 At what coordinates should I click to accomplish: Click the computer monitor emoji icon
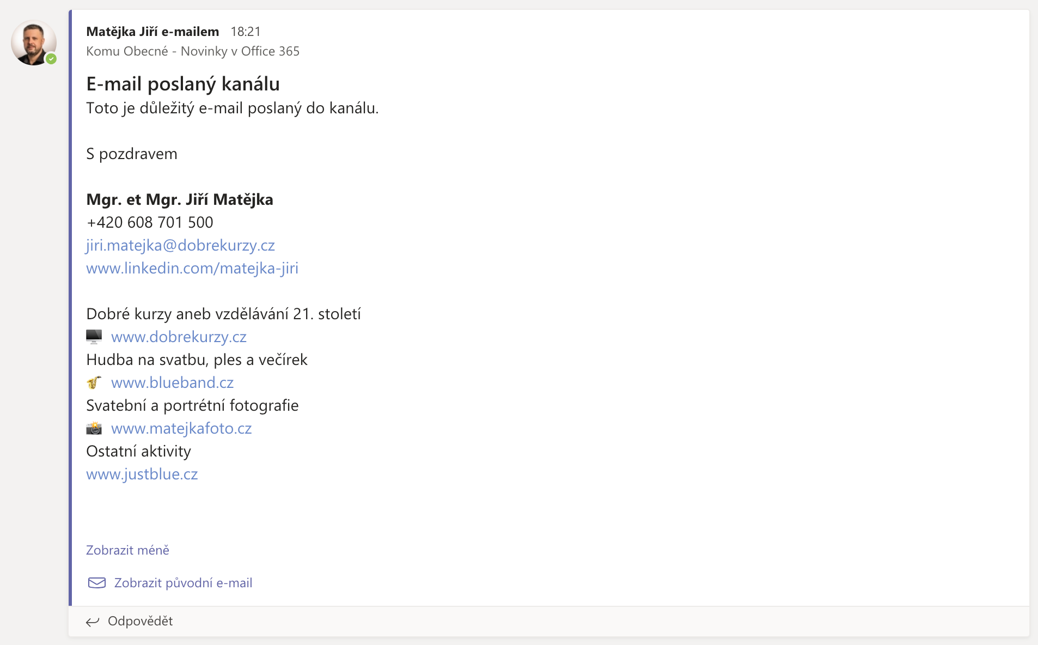tap(94, 337)
